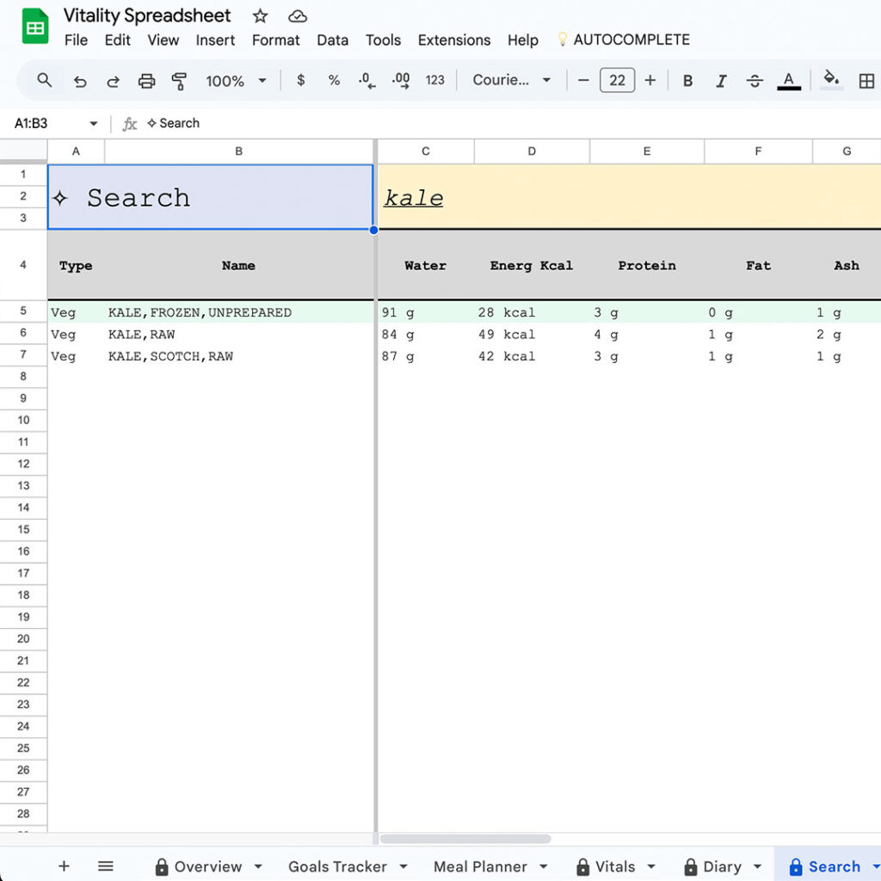The width and height of the screenshot is (881, 881).
Task: Open Vitals tab options arrow
Action: coord(651,866)
